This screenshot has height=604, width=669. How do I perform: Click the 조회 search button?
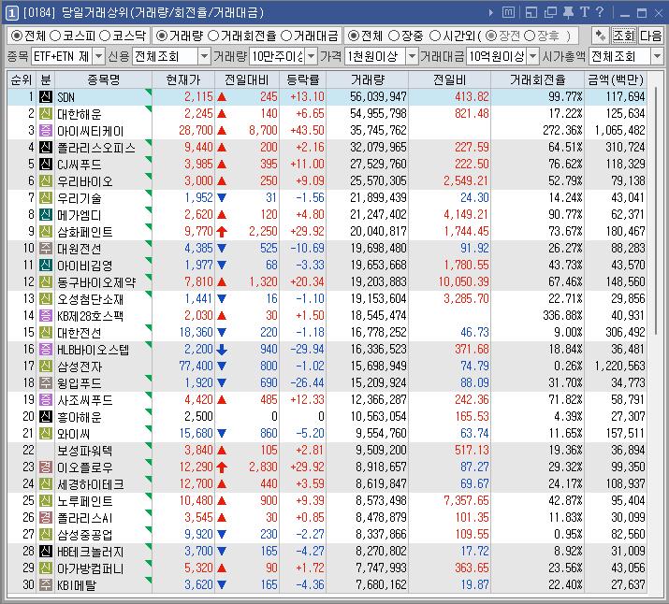(624, 36)
